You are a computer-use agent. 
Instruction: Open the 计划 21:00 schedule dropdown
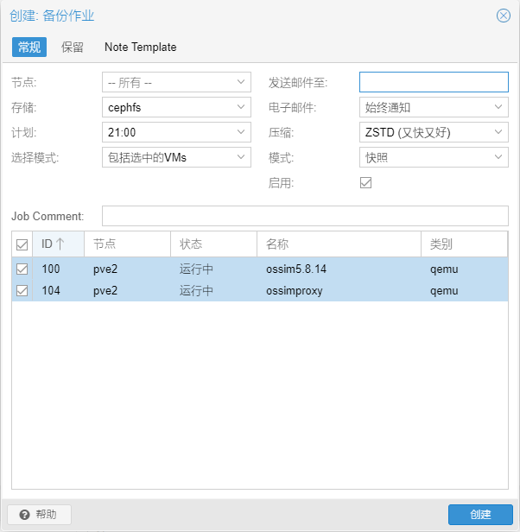pos(241,133)
